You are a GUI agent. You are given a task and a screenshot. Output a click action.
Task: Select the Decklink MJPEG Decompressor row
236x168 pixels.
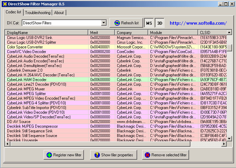click(x=116, y=126)
